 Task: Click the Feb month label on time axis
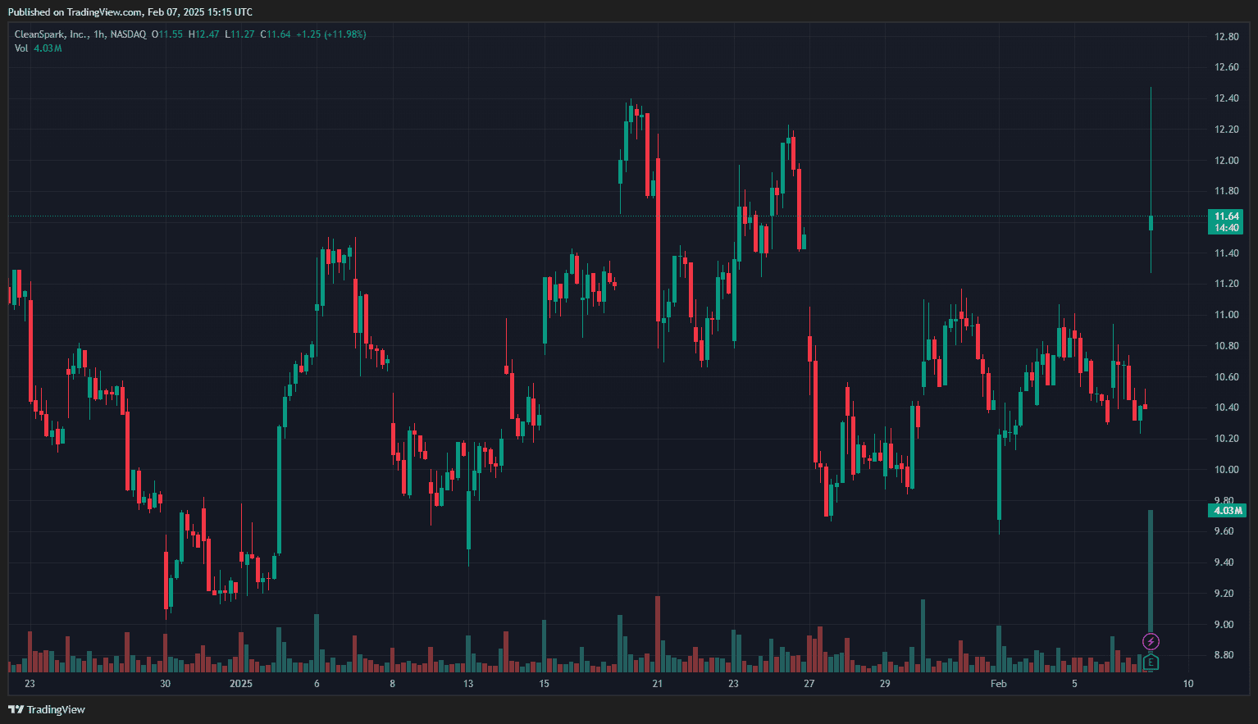click(999, 684)
